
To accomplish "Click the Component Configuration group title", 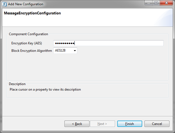I will 28,34.
